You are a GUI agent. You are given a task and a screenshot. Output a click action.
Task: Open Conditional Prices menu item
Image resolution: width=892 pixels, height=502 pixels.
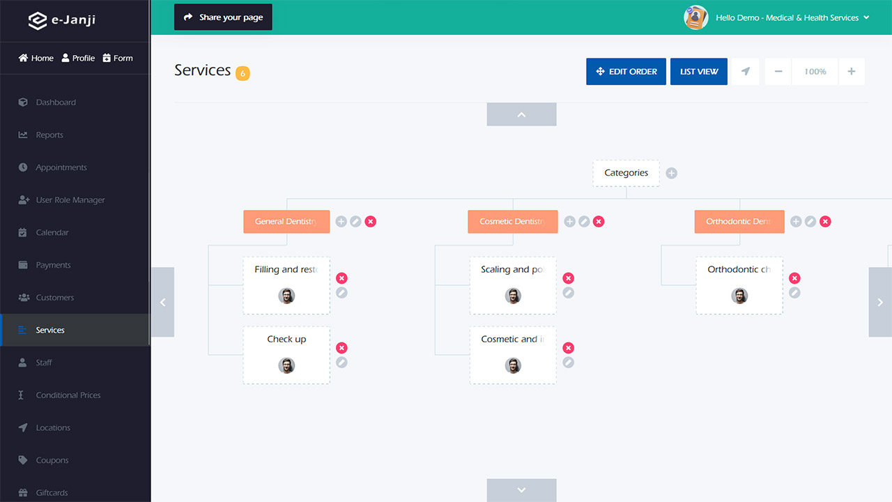click(75, 395)
